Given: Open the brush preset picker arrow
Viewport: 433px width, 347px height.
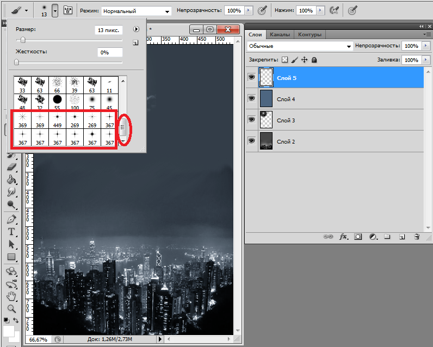Looking at the screenshot, I should point(55,10).
